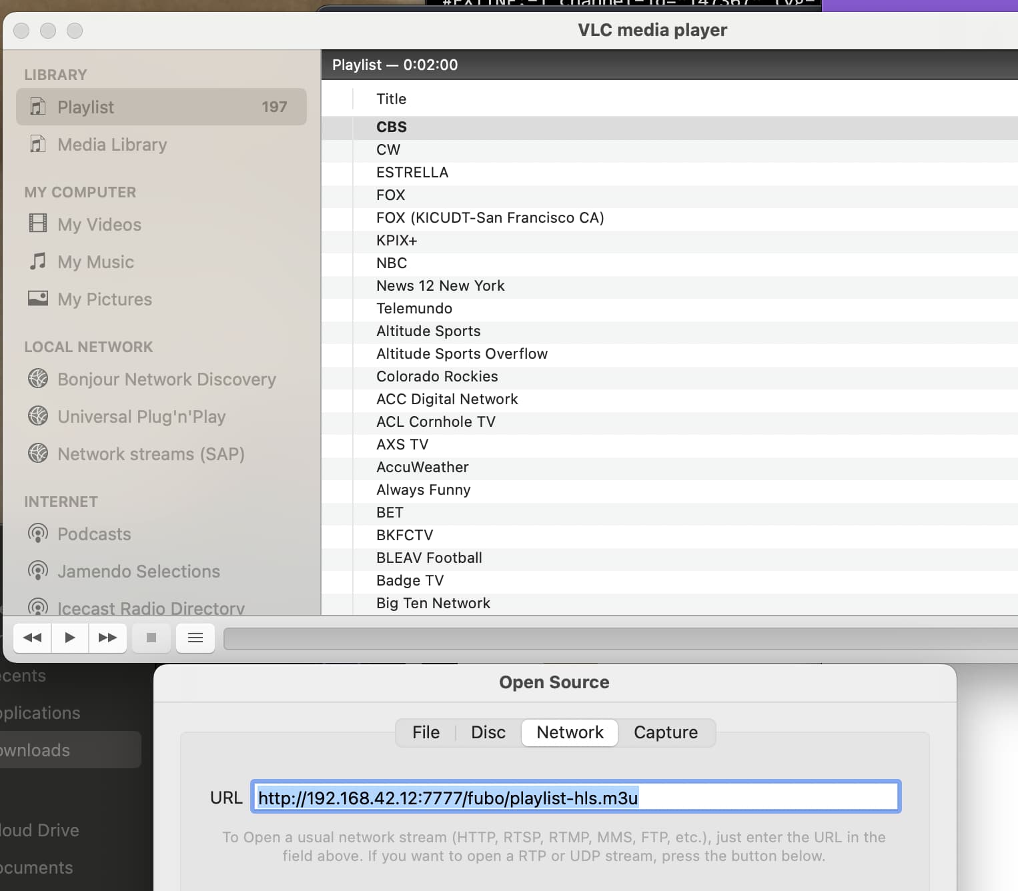Select the Playlist icon in Library

[x=38, y=107]
